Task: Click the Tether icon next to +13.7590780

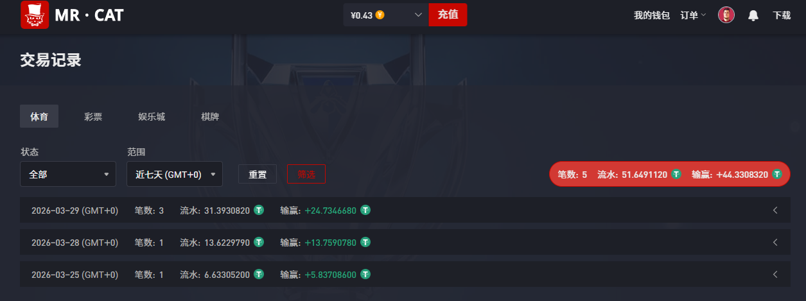Action: click(365, 242)
